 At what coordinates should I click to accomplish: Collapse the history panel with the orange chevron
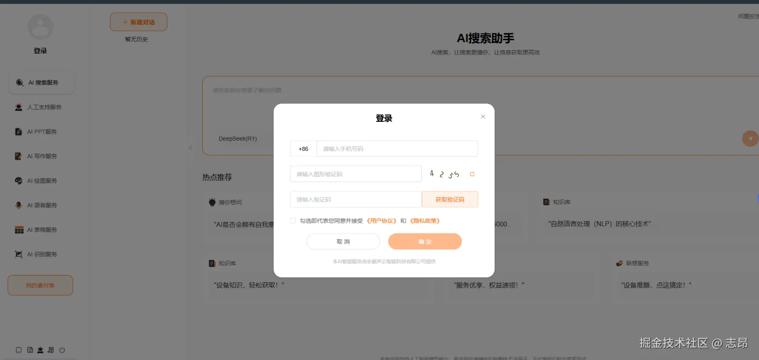(x=190, y=148)
